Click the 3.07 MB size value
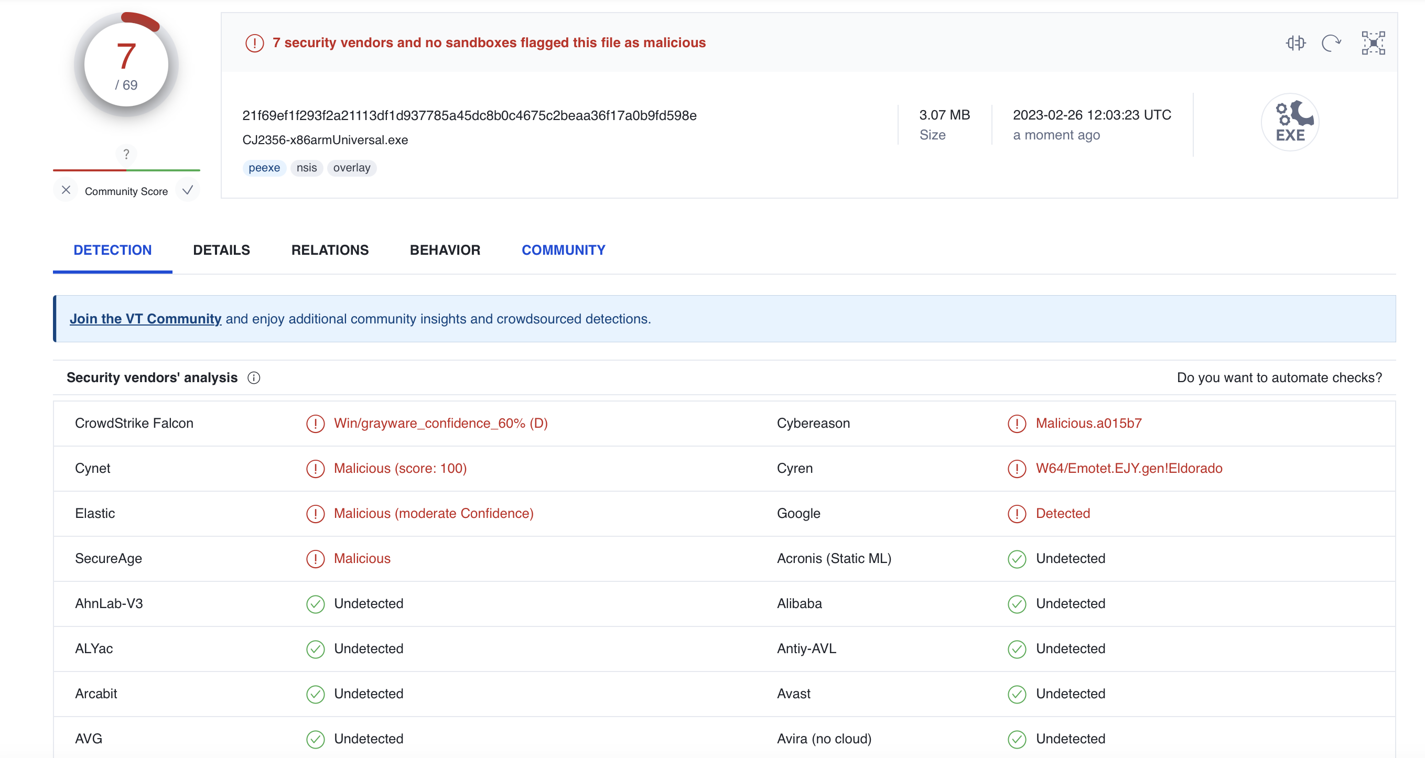This screenshot has width=1425, height=758. pos(944,114)
